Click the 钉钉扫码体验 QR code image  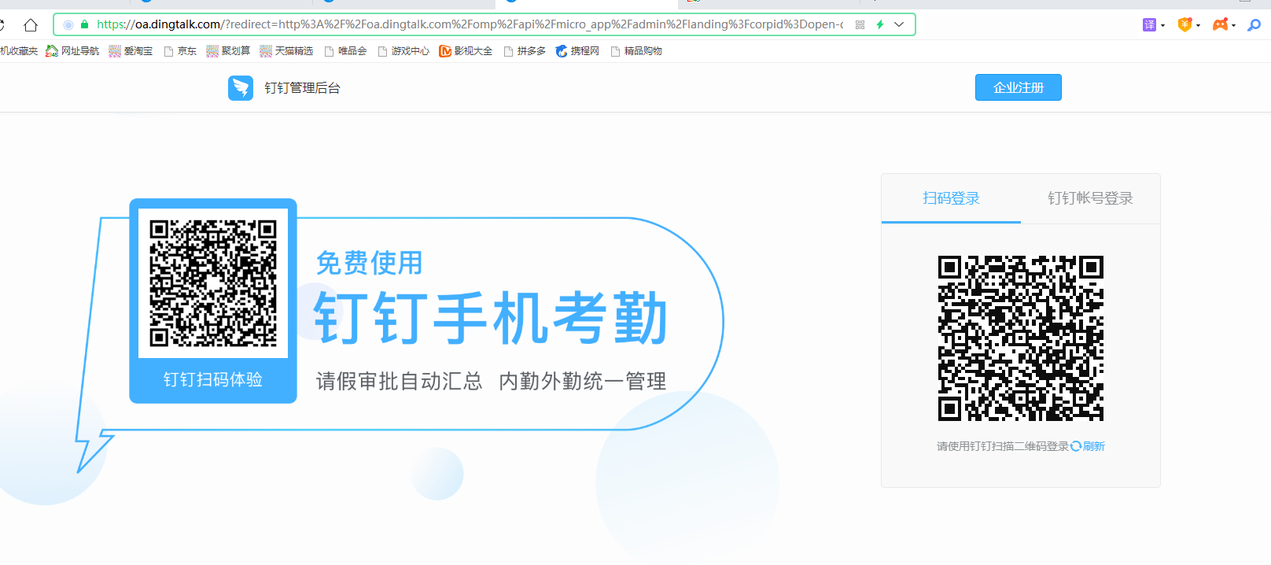(213, 283)
